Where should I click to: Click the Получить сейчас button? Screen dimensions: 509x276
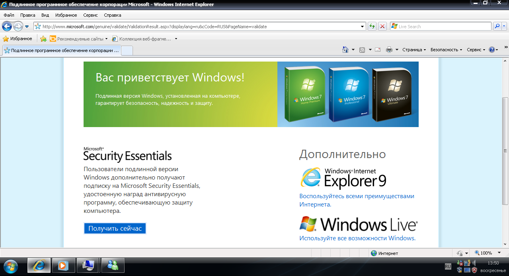(x=115, y=228)
